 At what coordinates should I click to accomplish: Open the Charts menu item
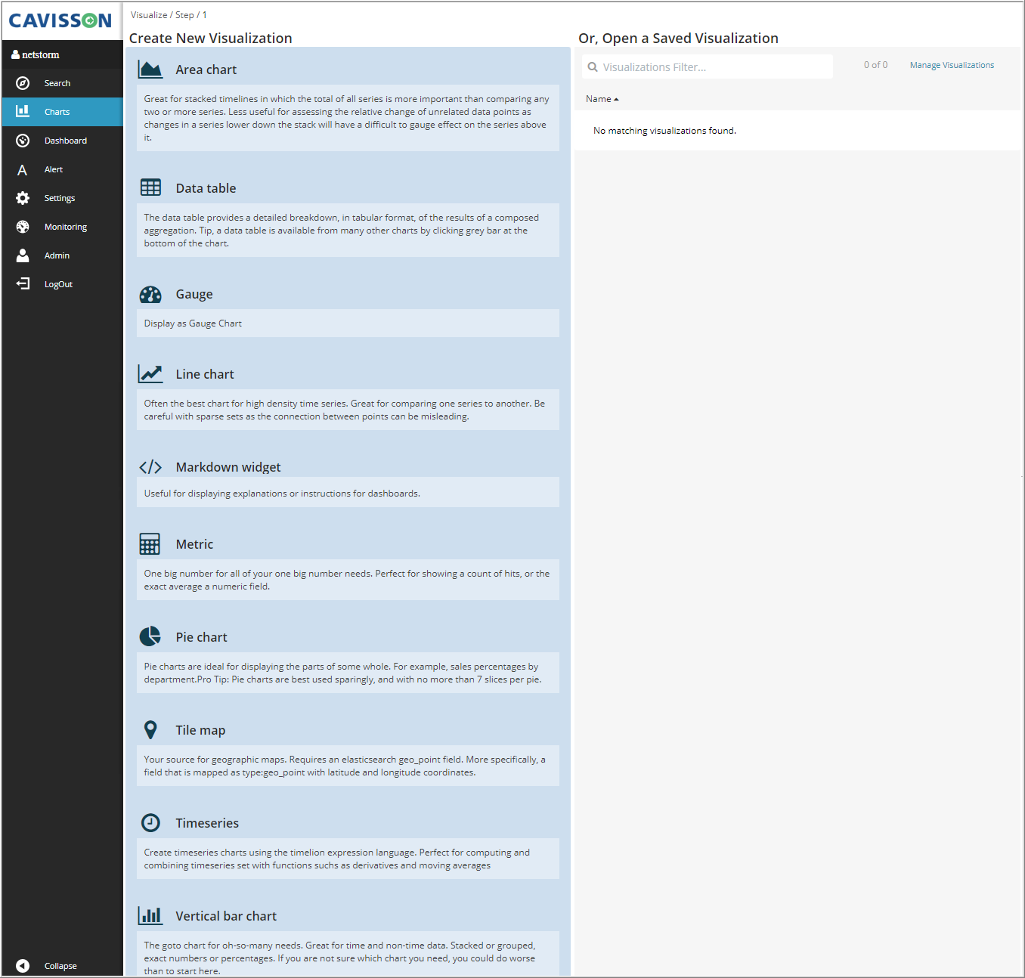(62, 112)
